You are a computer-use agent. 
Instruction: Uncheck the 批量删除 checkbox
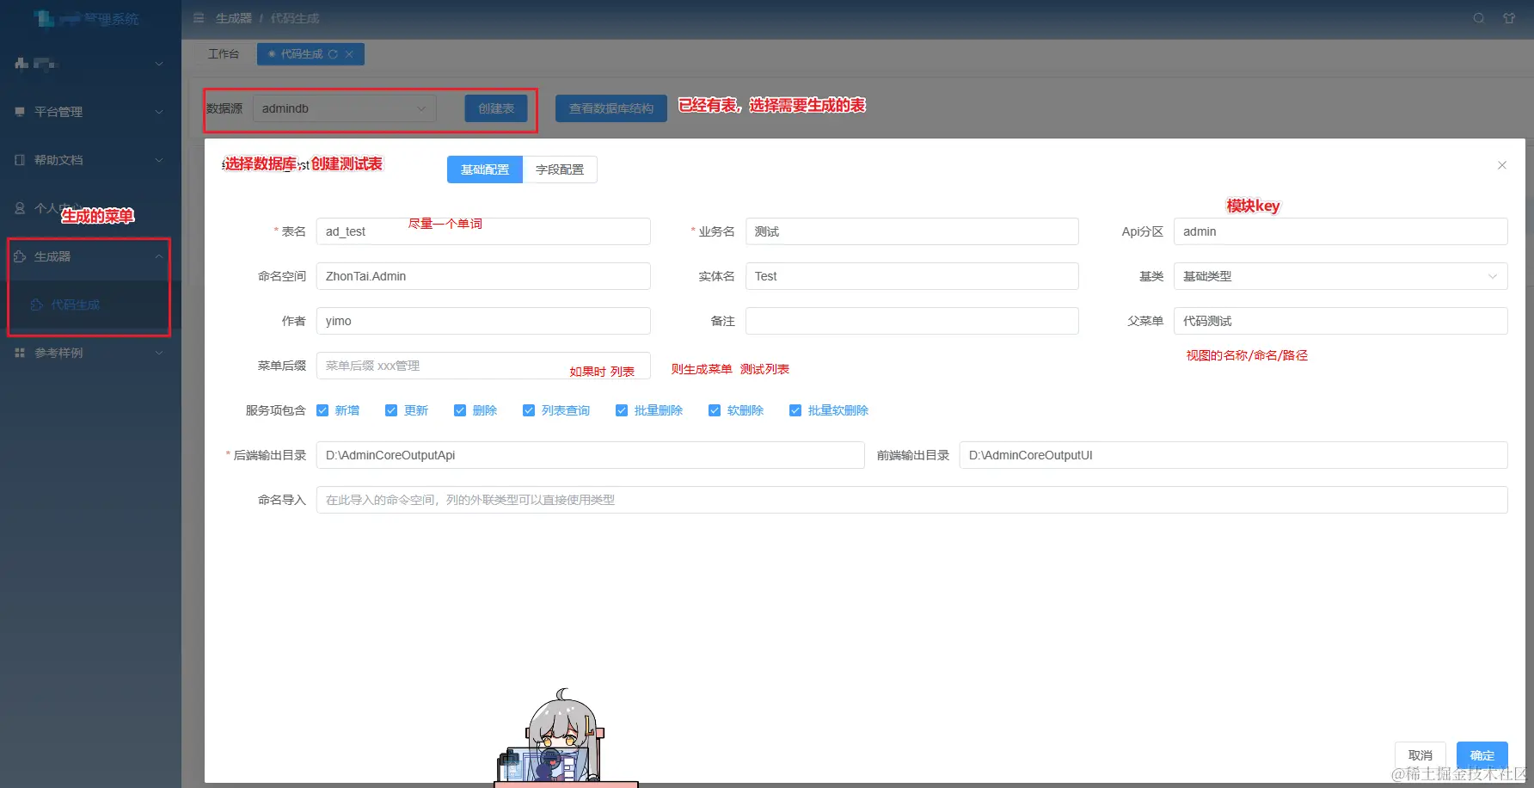[622, 410]
